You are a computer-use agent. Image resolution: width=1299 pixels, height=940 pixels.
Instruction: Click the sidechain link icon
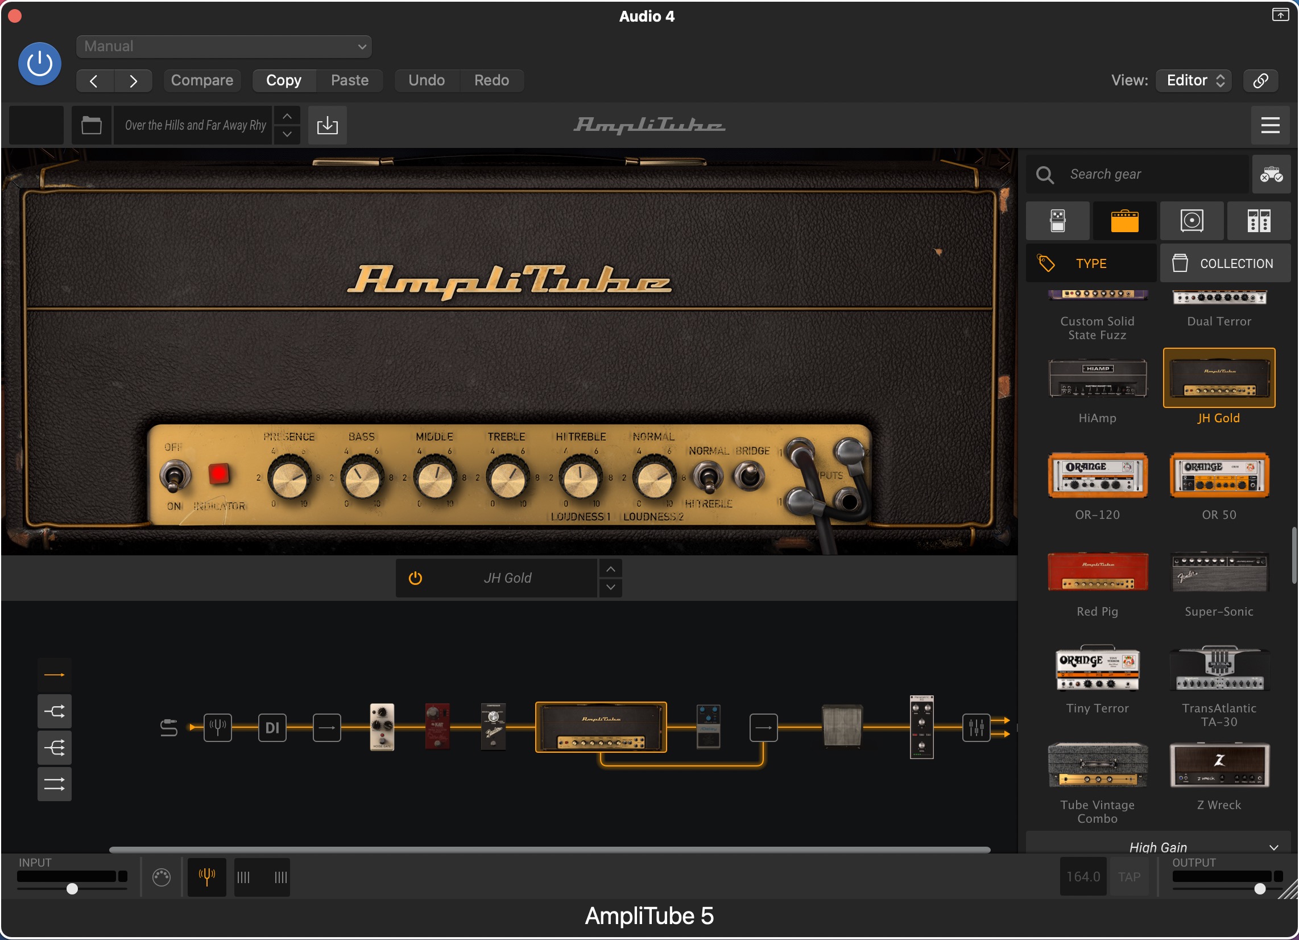click(1261, 80)
